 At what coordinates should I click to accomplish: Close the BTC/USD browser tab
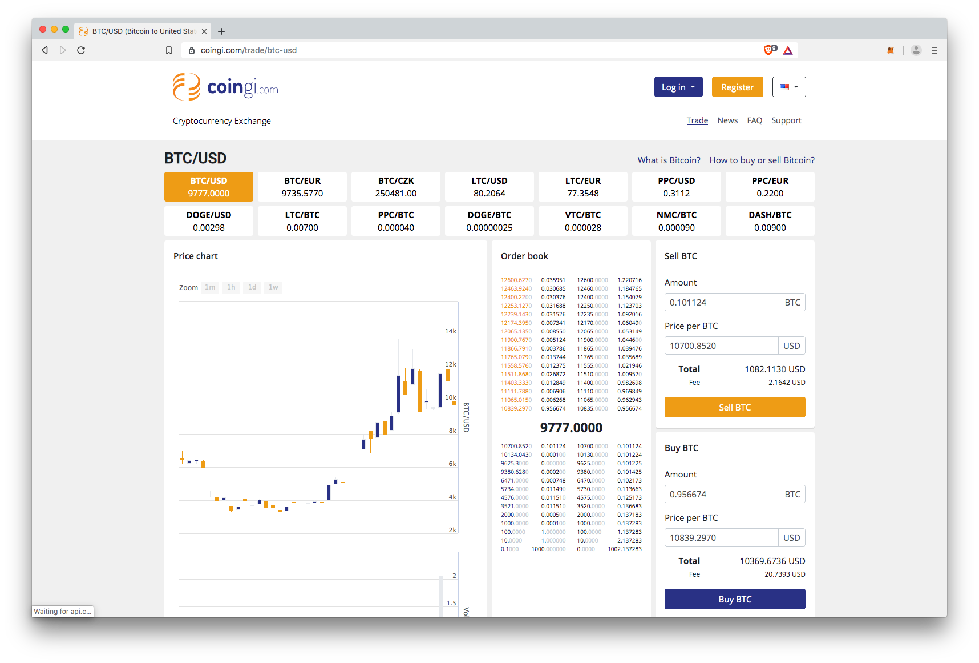click(x=204, y=31)
